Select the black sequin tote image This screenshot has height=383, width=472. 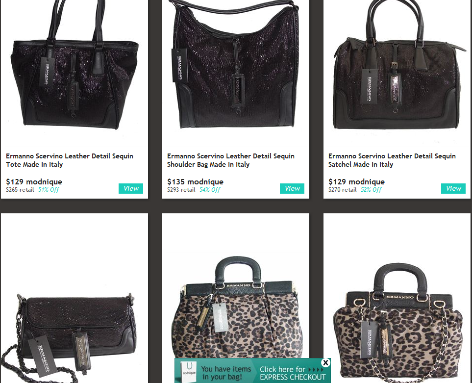click(x=75, y=65)
